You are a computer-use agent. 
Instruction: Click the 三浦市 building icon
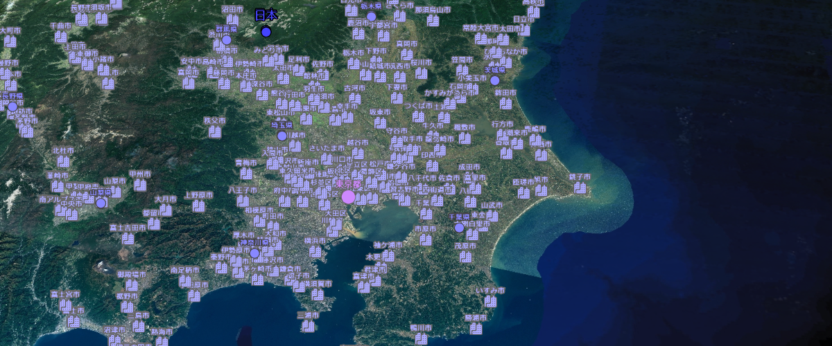308,326
